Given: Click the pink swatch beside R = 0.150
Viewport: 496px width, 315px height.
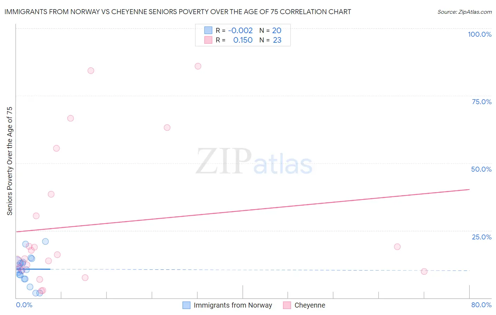Looking at the screenshot, I should click(x=208, y=40).
